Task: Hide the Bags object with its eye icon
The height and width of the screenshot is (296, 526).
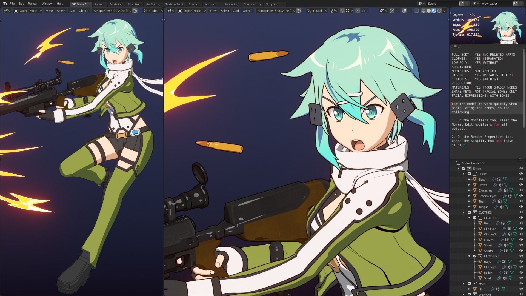Action: point(521,261)
